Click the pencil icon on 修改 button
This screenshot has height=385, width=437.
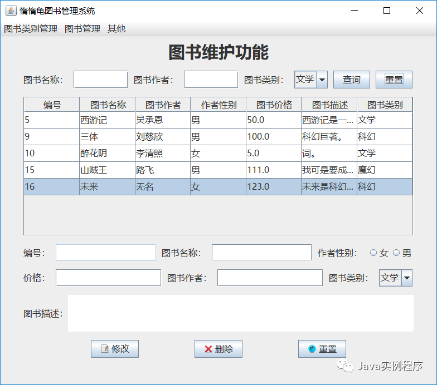(x=105, y=348)
